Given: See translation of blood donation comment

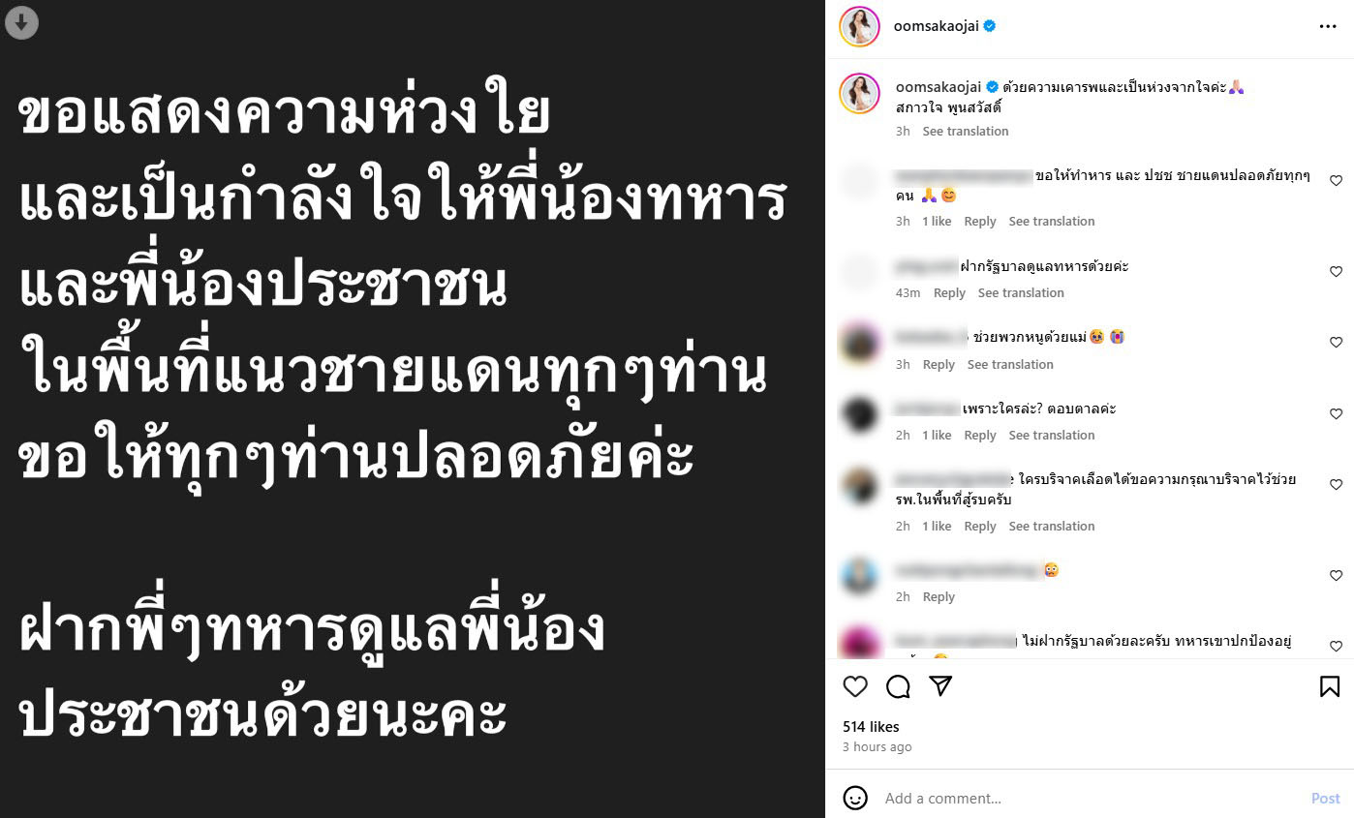Looking at the screenshot, I should pos(1052,527).
